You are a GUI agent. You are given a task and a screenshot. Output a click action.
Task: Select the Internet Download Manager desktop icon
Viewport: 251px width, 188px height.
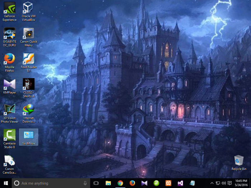point(28,114)
